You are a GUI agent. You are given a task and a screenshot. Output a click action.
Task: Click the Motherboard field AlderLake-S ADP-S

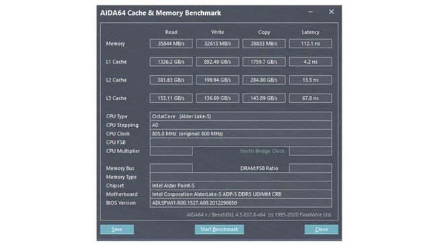(x=241, y=194)
